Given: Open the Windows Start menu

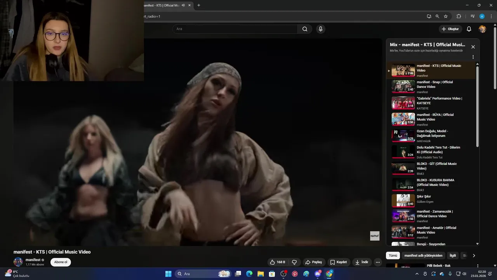Looking at the screenshot, I should point(168,274).
